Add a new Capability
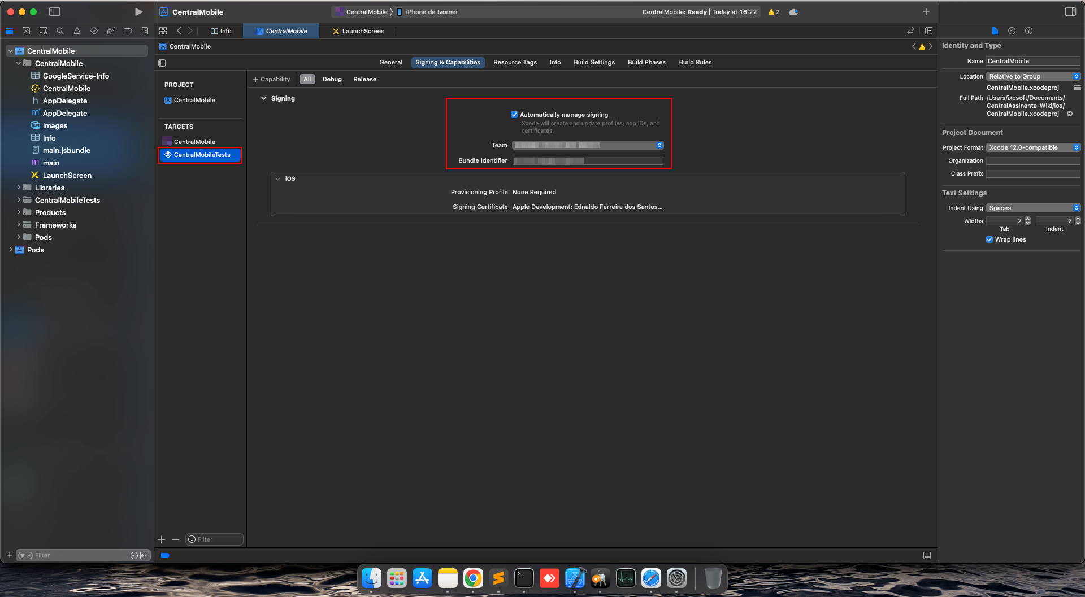This screenshot has width=1085, height=597. pos(271,79)
